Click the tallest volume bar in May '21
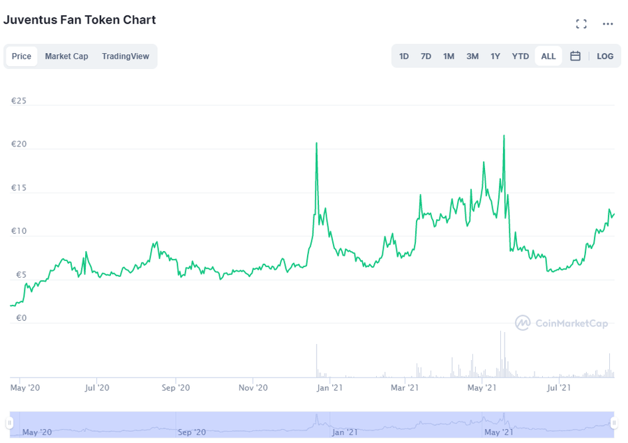The height and width of the screenshot is (443, 628). [x=500, y=354]
